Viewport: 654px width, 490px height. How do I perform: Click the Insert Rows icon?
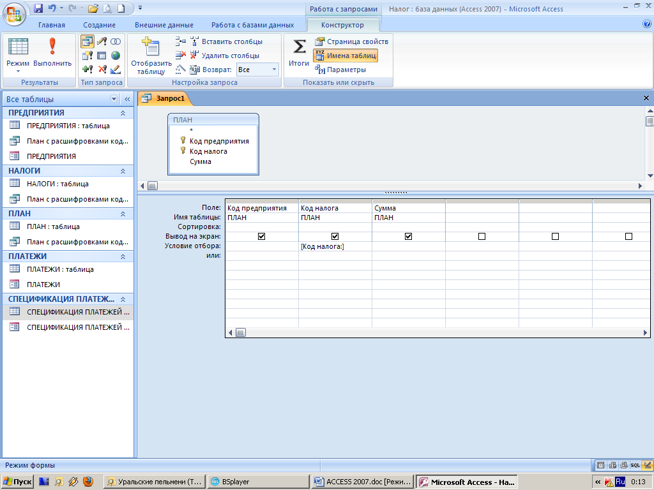tap(180, 41)
